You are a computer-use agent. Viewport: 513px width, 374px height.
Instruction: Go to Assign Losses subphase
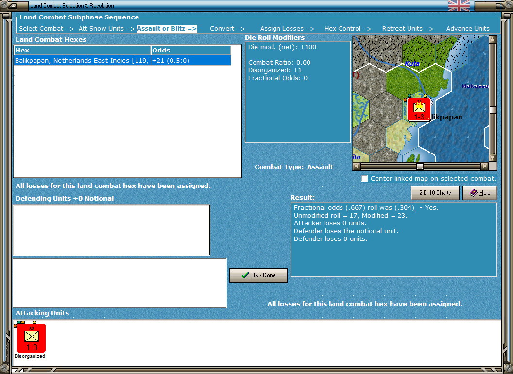click(287, 29)
